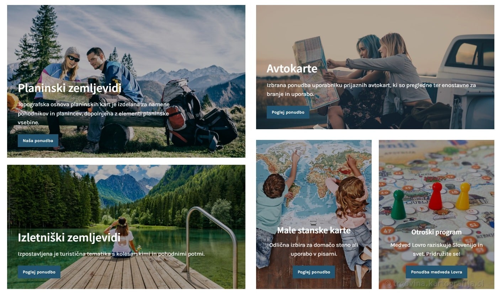The image size is (499, 294).
Task: Click "Poglej ponudbo" under Izletniški zemljevidi
Action: point(39,272)
